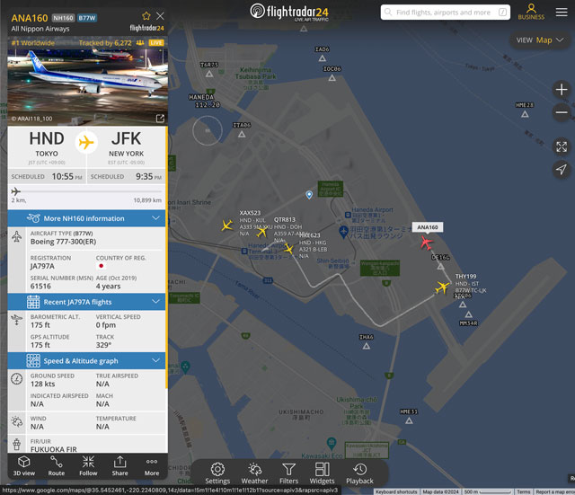Open the 3D view
575x495 pixels.
(x=24, y=465)
